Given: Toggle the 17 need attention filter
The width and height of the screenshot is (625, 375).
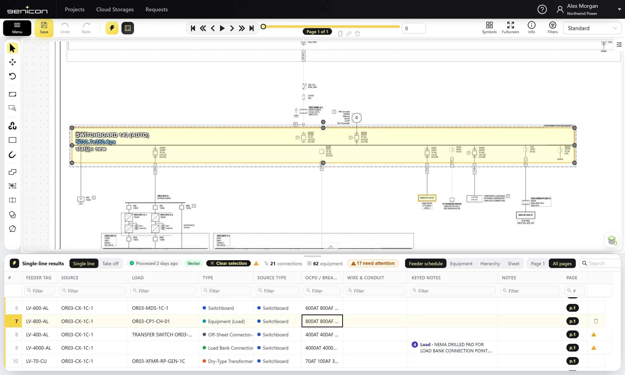Looking at the screenshot, I should 373,263.
